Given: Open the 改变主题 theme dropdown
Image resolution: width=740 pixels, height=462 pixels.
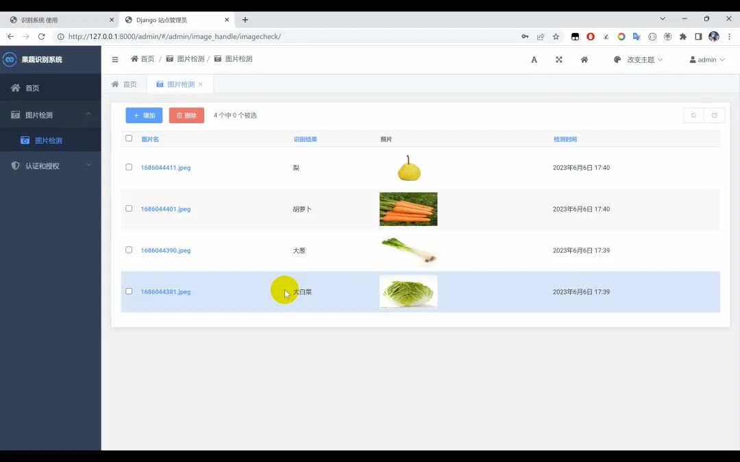Looking at the screenshot, I should [x=638, y=60].
